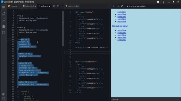
Task: Click the '<div class="topNav">' line in index.html
Action: pyautogui.click(x=84, y=12)
